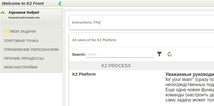
Task: Open МОИ НАСТРОЙКИ menu item
Action: click(21, 67)
